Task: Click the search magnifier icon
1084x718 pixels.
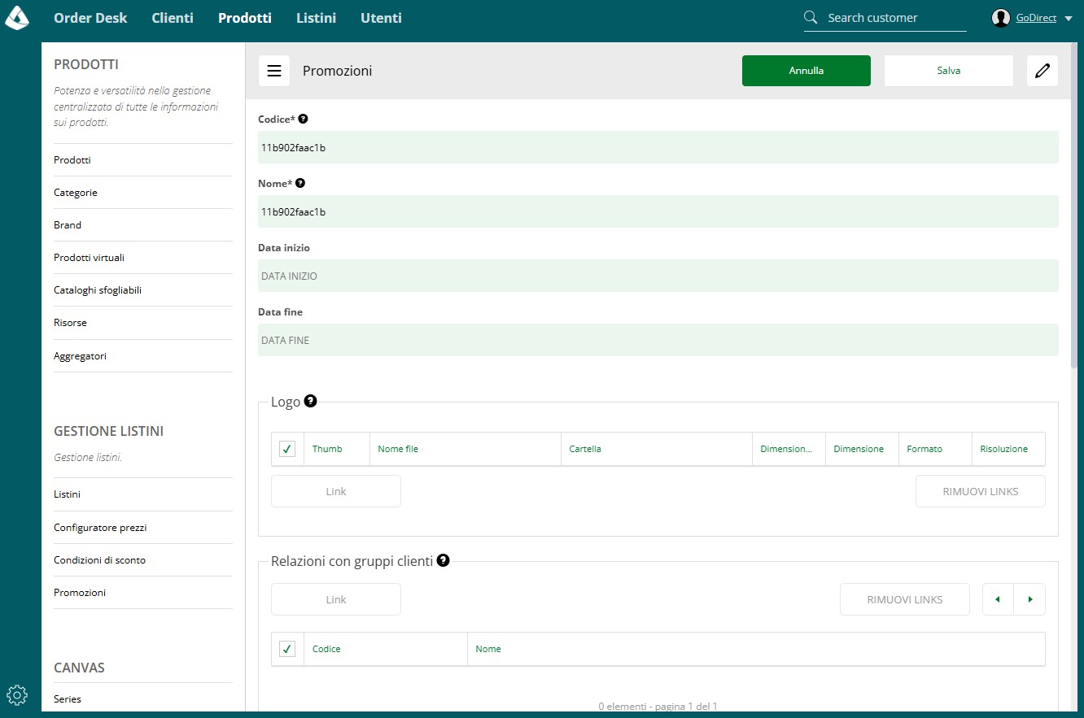Action: click(810, 17)
